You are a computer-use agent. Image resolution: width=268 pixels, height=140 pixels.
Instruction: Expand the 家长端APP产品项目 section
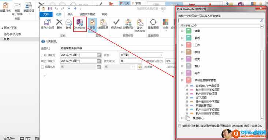click(187, 85)
